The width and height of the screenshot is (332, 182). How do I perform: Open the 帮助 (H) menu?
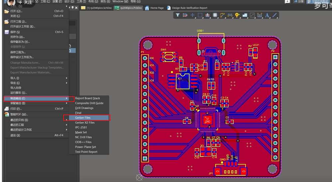[x=135, y=1]
